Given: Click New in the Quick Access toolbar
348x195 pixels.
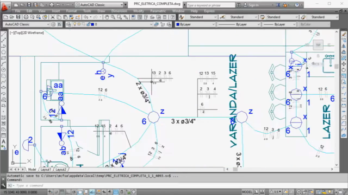Looking at the screenshot, I should 16,5.
